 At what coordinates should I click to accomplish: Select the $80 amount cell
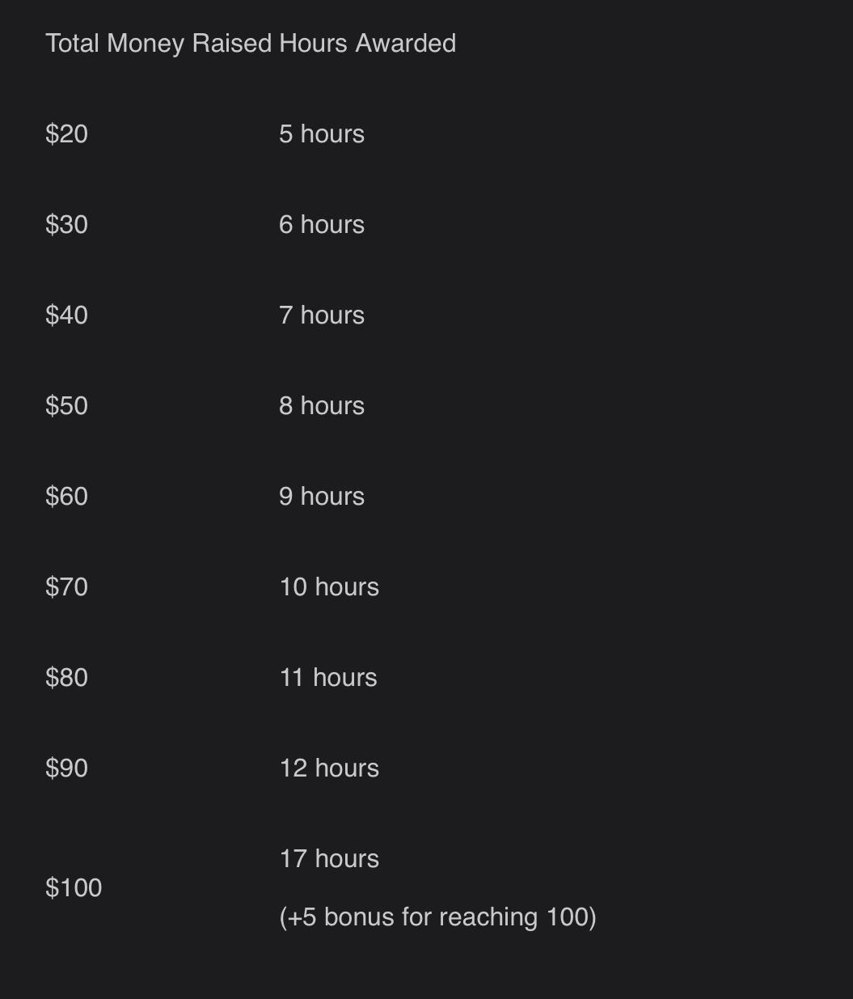coord(66,677)
